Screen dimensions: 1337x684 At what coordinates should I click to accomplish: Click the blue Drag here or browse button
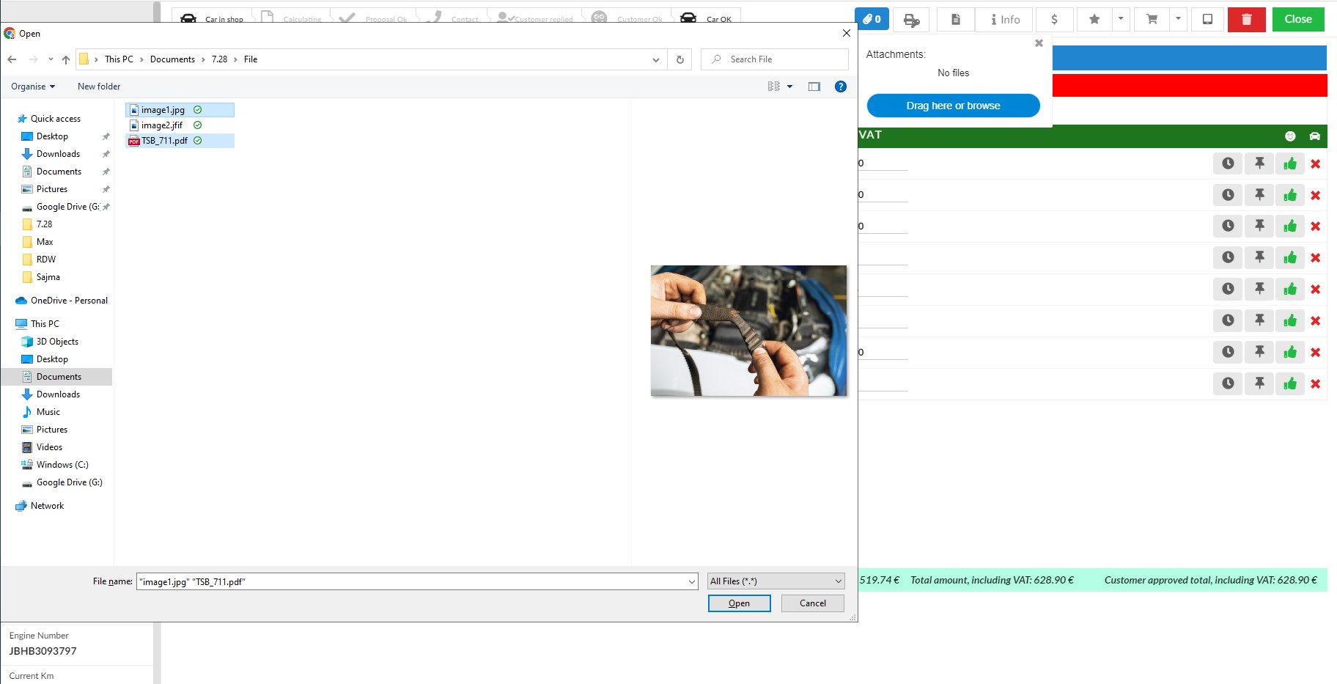point(953,106)
